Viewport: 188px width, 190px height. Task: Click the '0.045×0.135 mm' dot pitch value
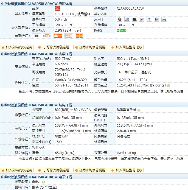[68, 118]
